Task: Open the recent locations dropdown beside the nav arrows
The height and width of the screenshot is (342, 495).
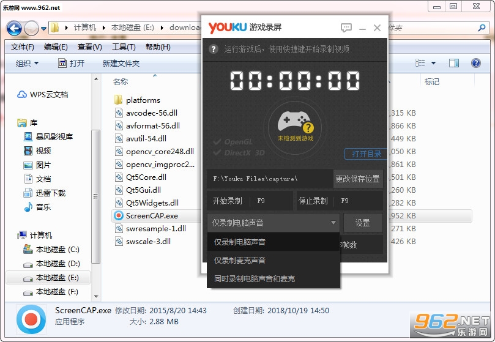Action: (43, 28)
